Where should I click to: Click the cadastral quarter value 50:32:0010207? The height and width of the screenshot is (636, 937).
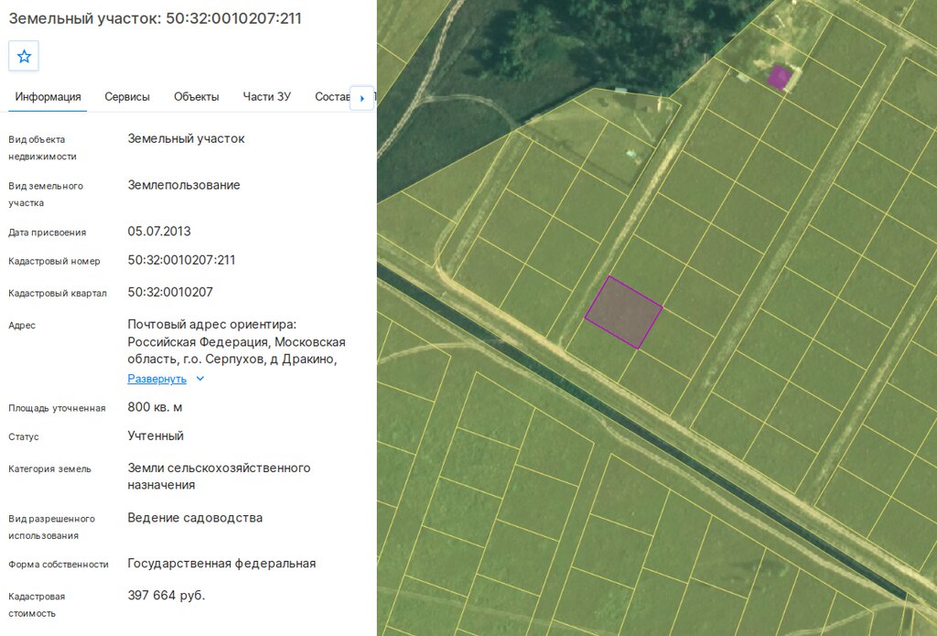point(169,292)
